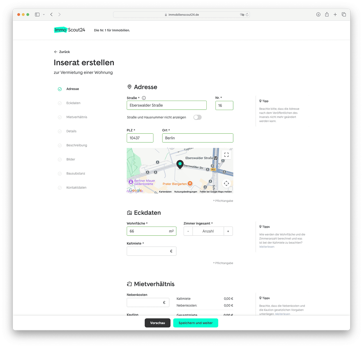Expand the map to fullscreen
Image resolution: width=363 pixels, height=347 pixels.
pyautogui.click(x=226, y=155)
